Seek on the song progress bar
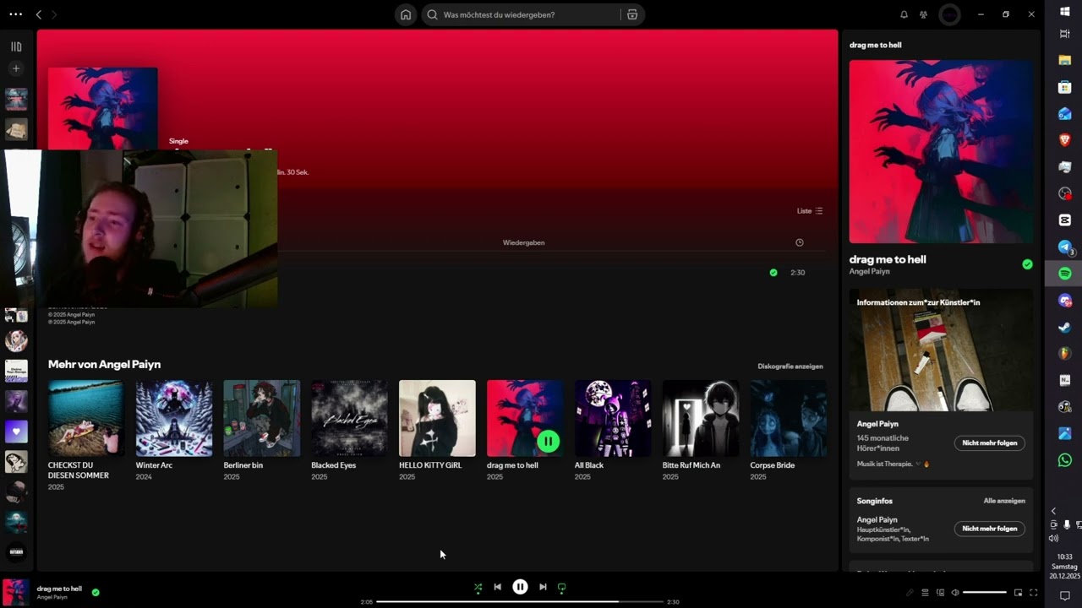 520,602
